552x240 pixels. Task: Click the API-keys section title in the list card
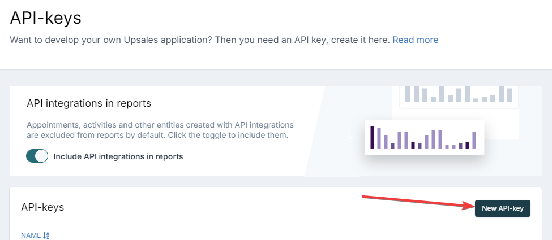pos(42,207)
